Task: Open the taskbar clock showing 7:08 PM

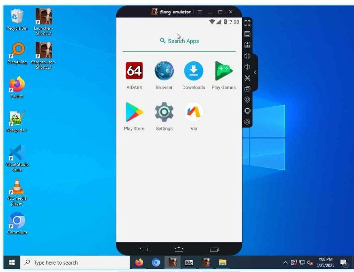Action: (x=325, y=262)
